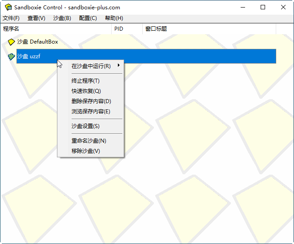
Task: Close the Sandboxie Control window
Action: pyautogui.click(x=283, y=7)
